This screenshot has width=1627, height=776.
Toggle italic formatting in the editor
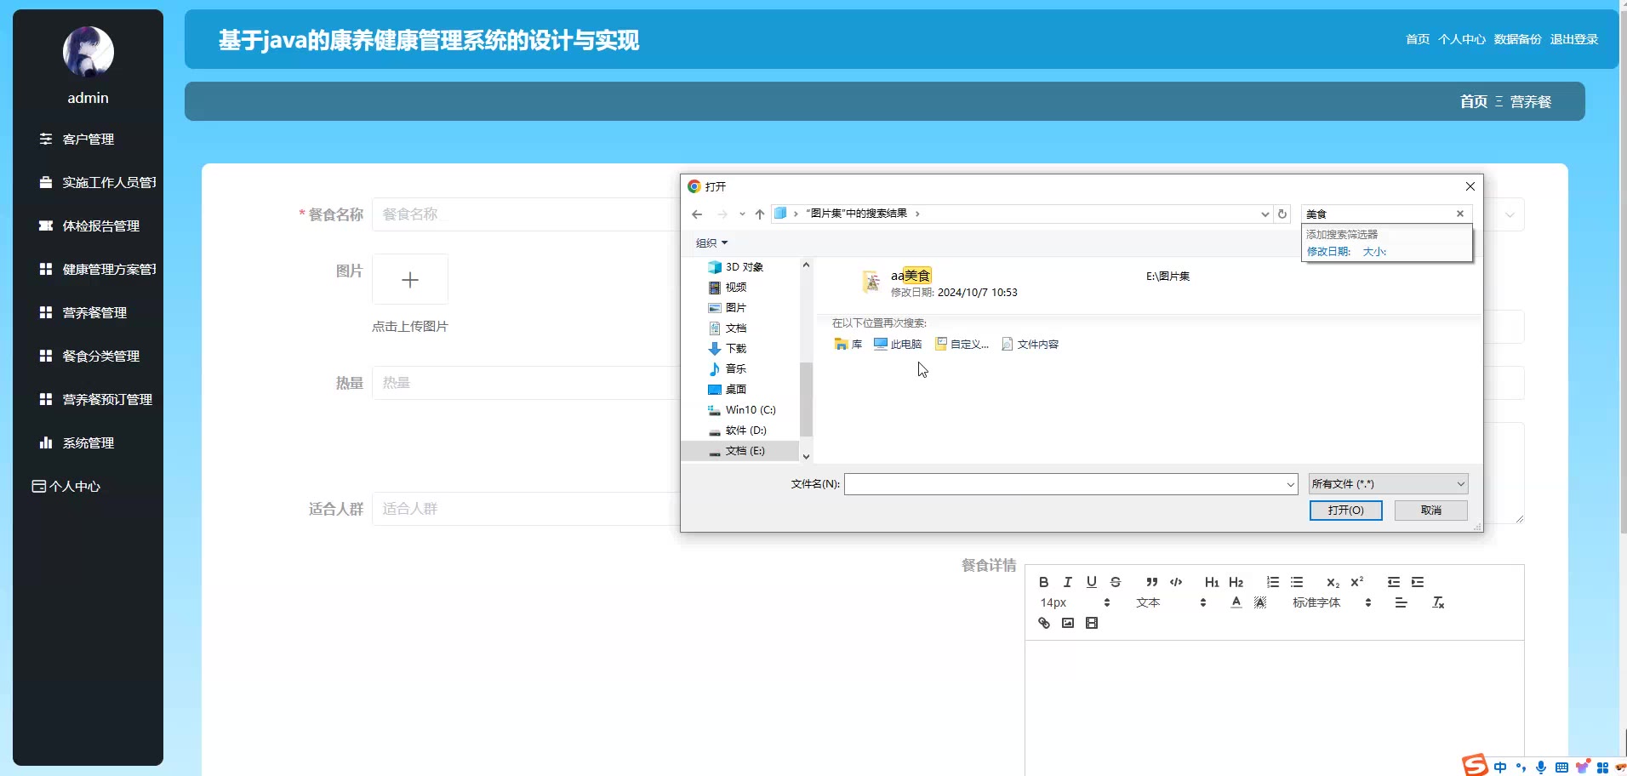pos(1068,582)
